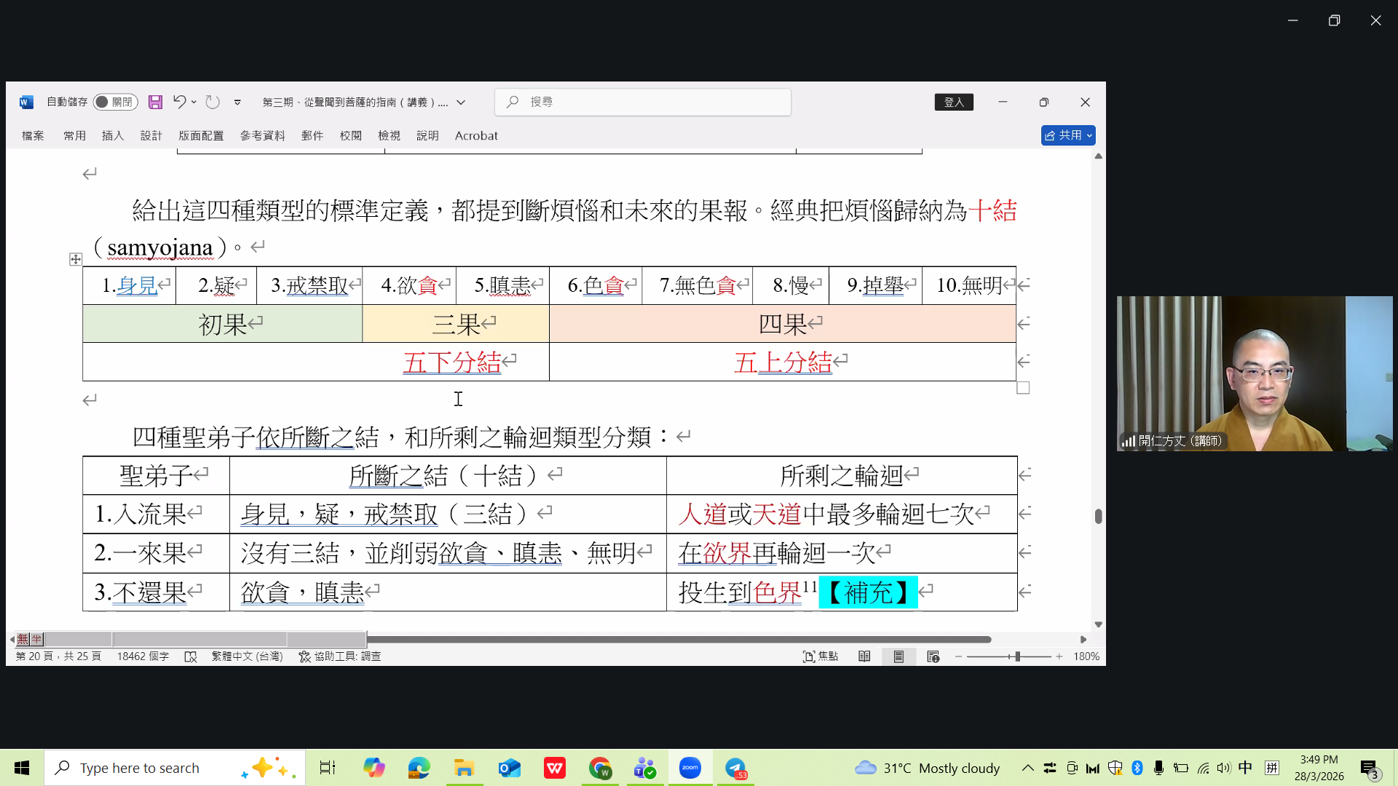Expand Customize Quick Access Toolbar dropdown
Screen dimensions: 1398x786
tap(237, 103)
